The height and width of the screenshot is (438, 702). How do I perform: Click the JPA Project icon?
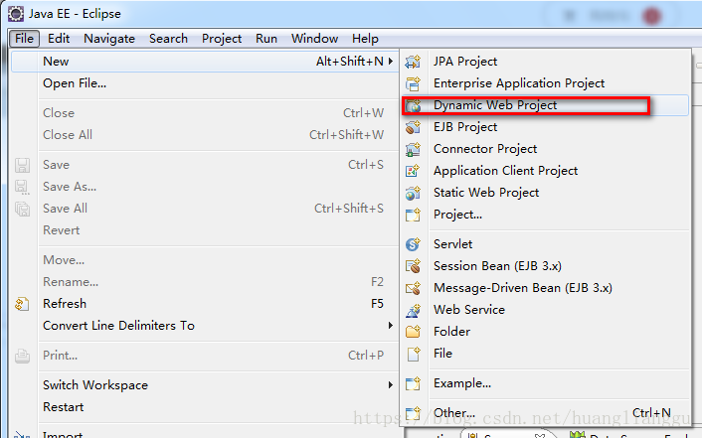(x=413, y=62)
